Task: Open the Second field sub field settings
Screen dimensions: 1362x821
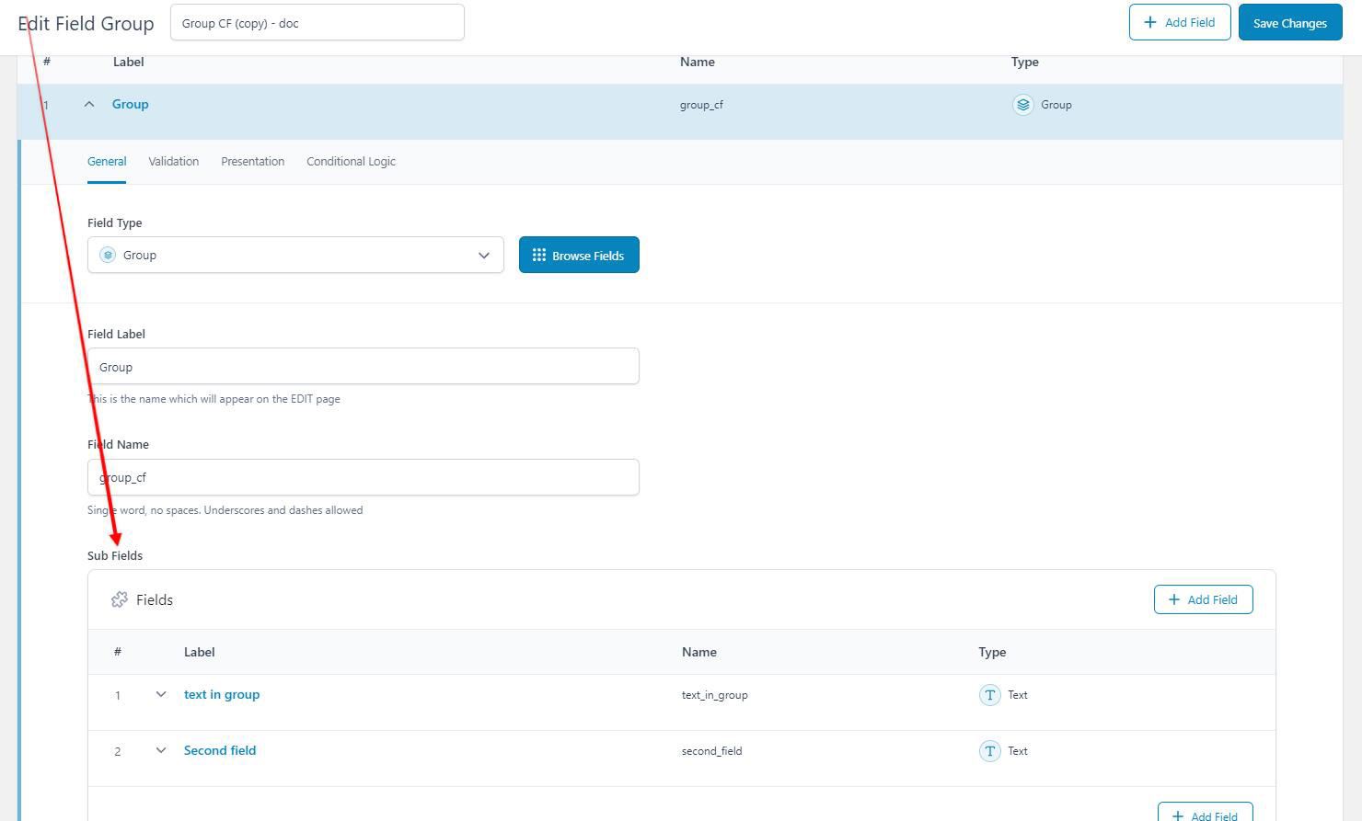Action: click(x=220, y=750)
